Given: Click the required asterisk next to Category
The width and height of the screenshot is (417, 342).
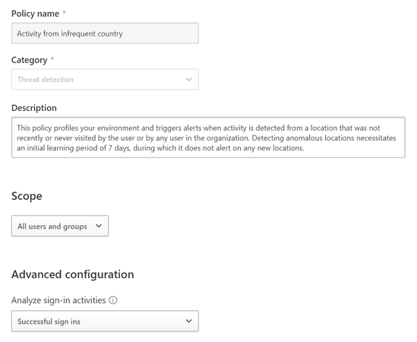Looking at the screenshot, I should [52, 59].
